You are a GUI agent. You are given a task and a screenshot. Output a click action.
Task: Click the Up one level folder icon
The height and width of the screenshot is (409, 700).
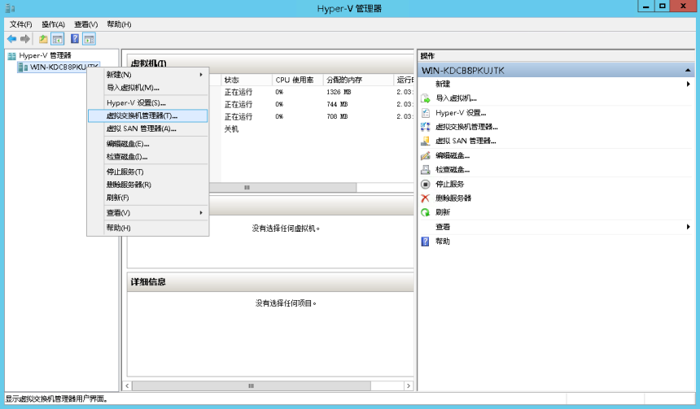pyautogui.click(x=43, y=39)
